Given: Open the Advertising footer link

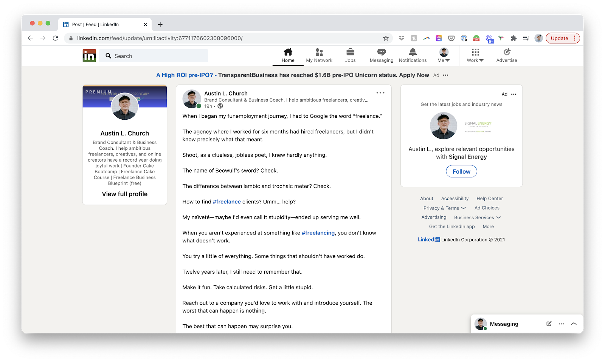Looking at the screenshot, I should click(434, 217).
